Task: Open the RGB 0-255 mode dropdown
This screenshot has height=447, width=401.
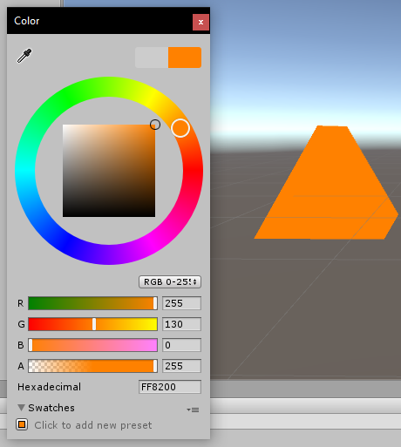Action: point(170,281)
